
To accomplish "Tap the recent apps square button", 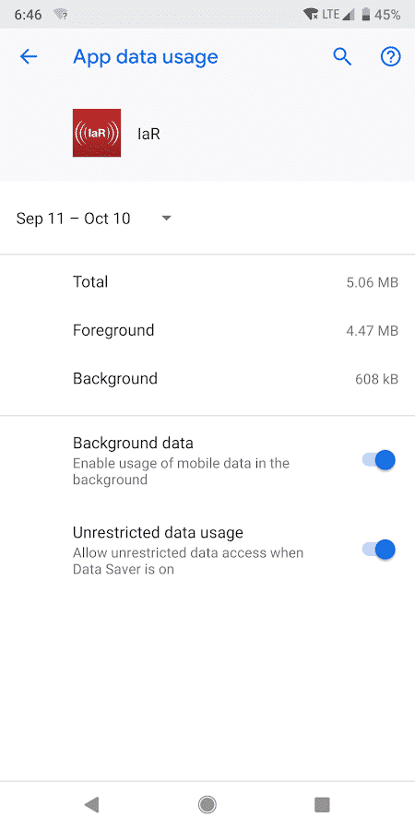I will coord(322,805).
